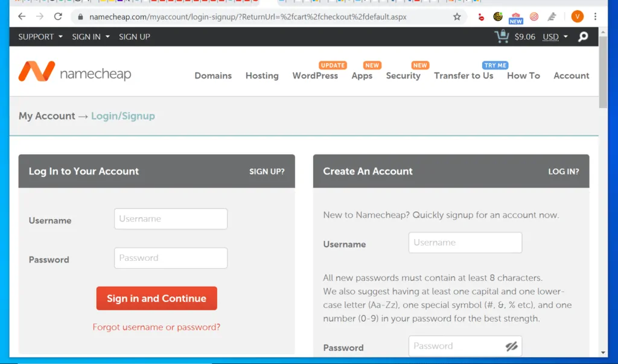The height and width of the screenshot is (364, 618).
Task: Click SIGN UP? in login panel header
Action: (x=267, y=171)
